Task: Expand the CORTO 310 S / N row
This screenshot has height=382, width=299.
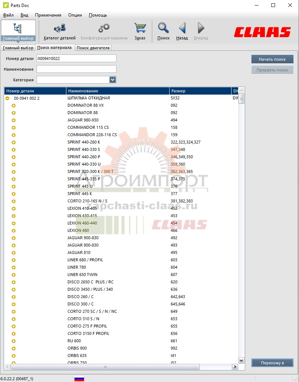Action: click(x=14, y=319)
